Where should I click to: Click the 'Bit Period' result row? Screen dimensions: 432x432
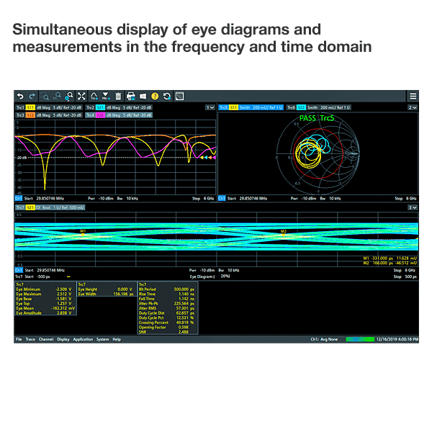tap(166, 289)
